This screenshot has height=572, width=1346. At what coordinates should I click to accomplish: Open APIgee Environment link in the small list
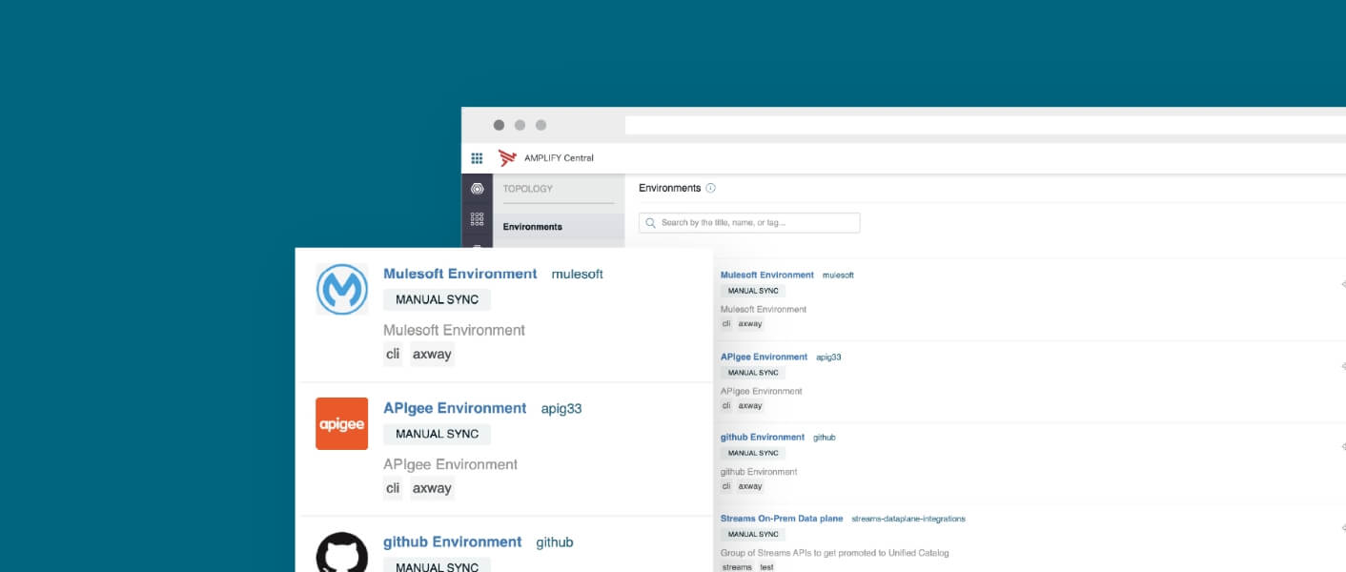pyautogui.click(x=764, y=357)
